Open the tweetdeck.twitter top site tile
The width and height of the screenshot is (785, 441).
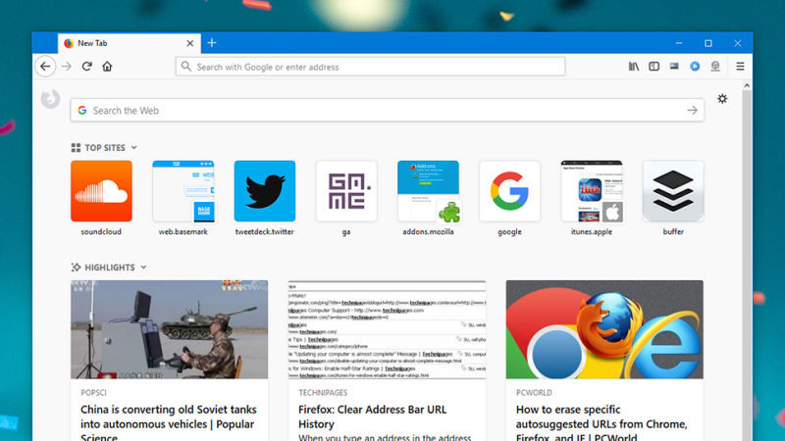pos(264,191)
